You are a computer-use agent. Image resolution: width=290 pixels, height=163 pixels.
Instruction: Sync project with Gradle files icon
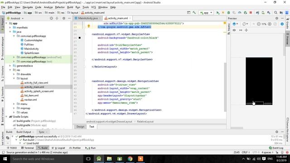[x=257, y=13]
